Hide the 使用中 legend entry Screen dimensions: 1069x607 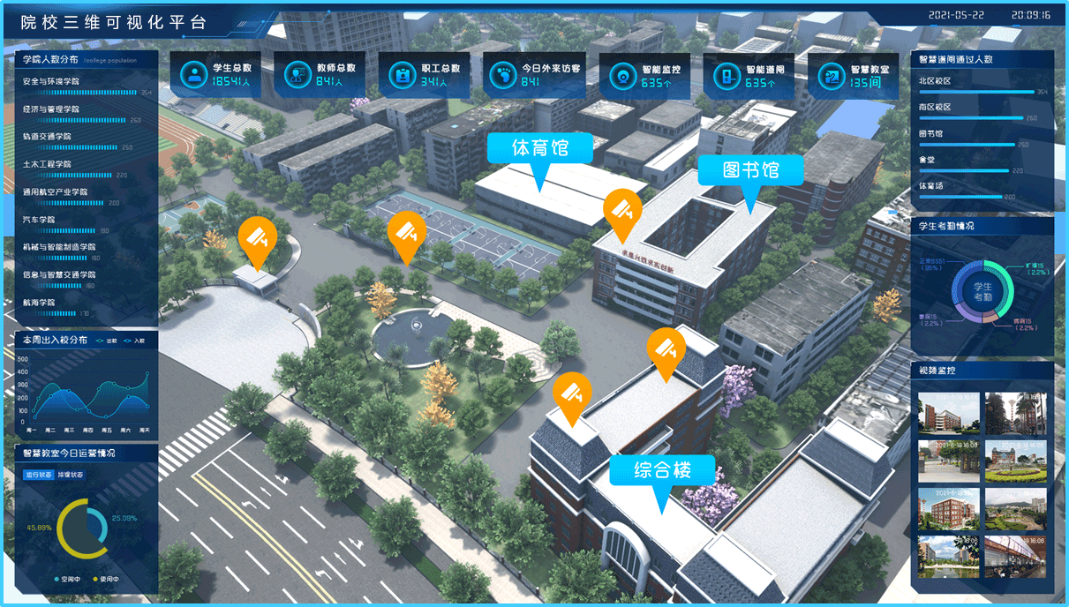click(x=106, y=579)
